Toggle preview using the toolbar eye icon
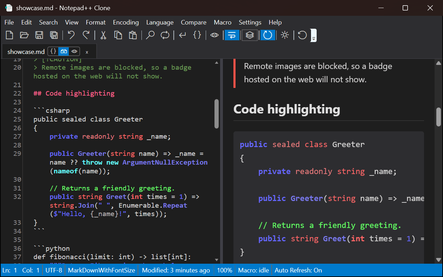443x277 pixels. coord(214,35)
